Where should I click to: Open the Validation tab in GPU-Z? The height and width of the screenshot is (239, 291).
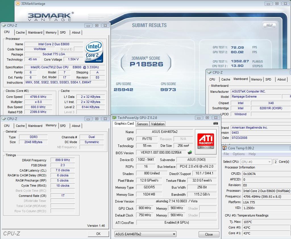pos(158,124)
